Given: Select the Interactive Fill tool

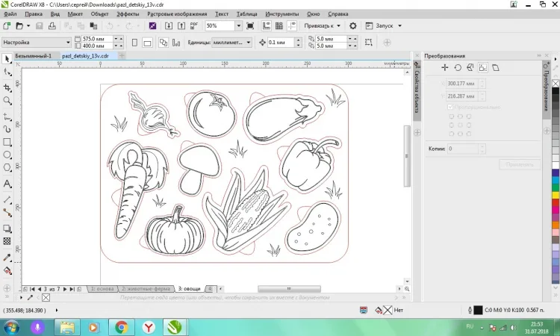Looking at the screenshot, I should [x=7, y=270].
